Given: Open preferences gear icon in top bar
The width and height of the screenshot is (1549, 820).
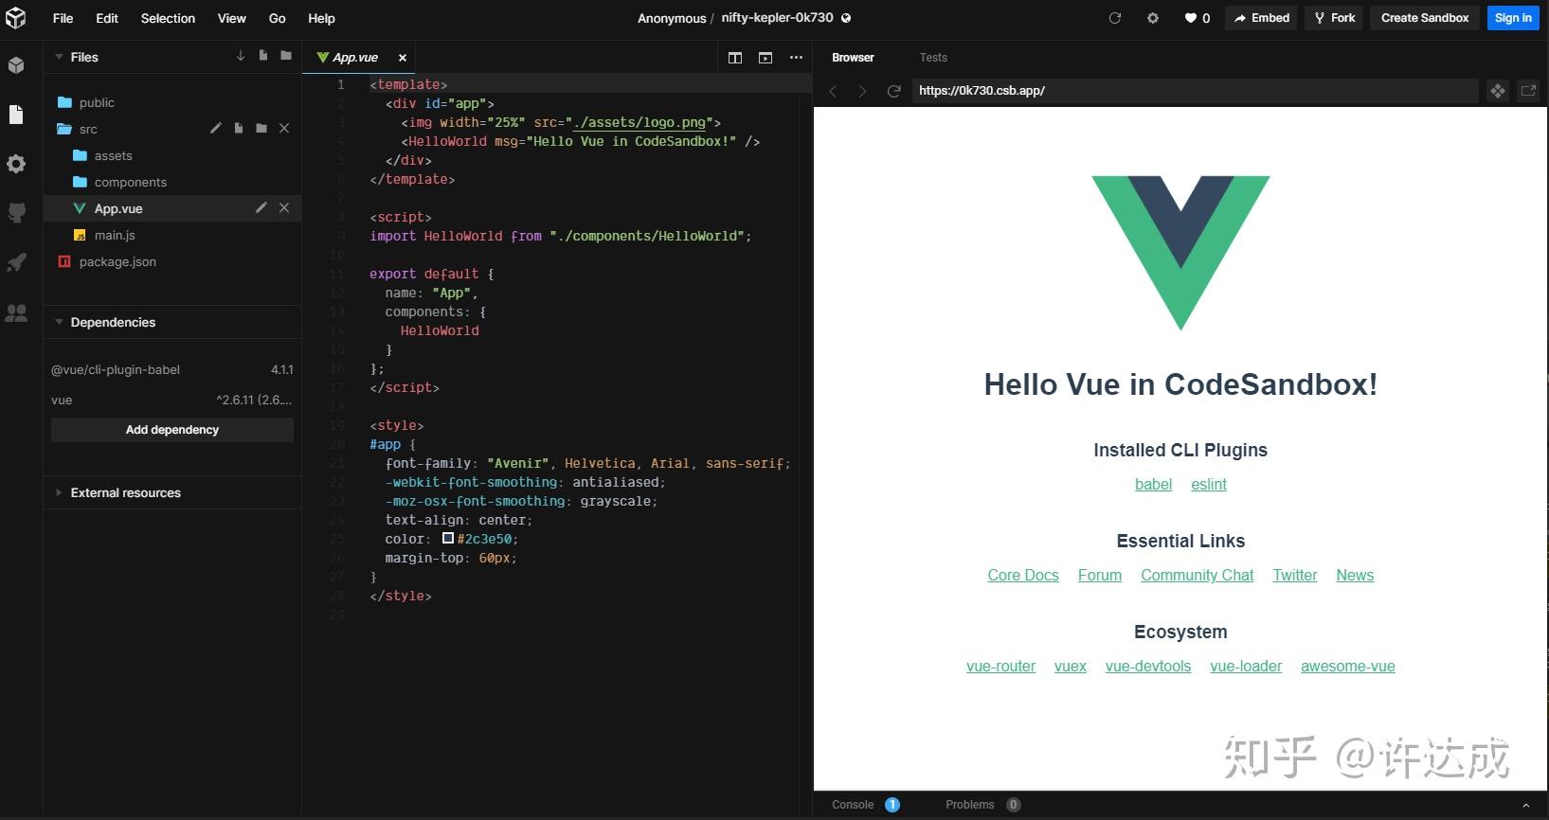Looking at the screenshot, I should point(1153,18).
